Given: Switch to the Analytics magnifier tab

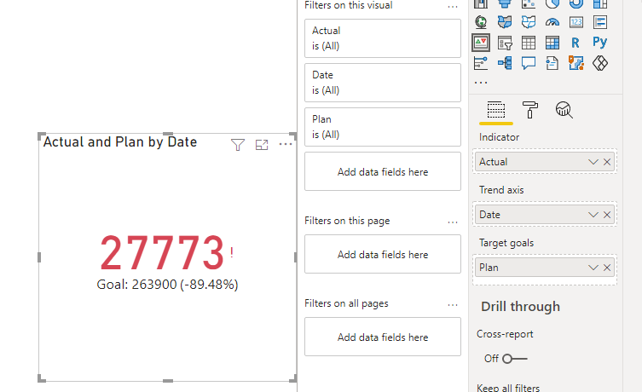Looking at the screenshot, I should pyautogui.click(x=564, y=110).
